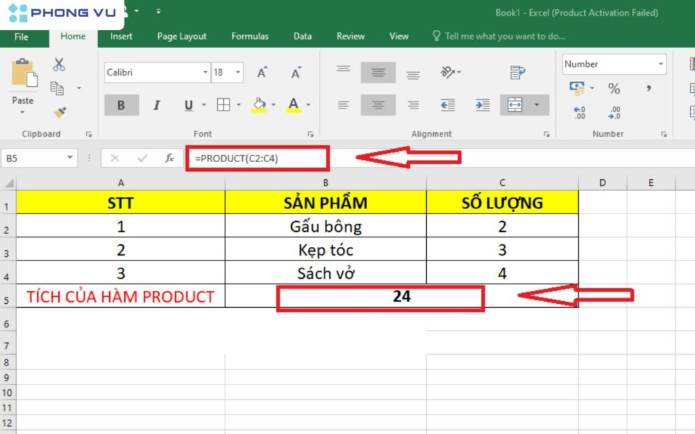This screenshot has width=695, height=434.
Task: Expand the Fill Color dropdown arrow
Action: coord(274,104)
